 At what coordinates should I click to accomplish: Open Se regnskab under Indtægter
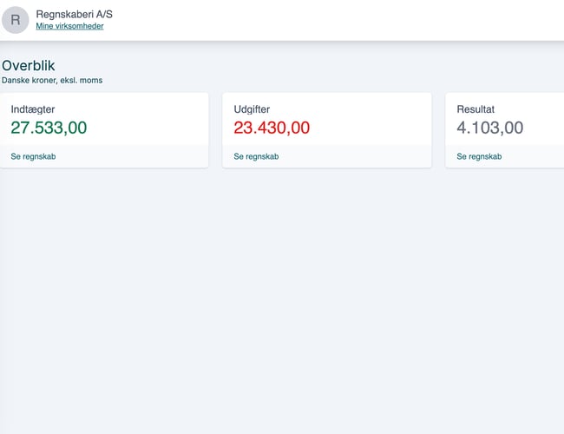34,157
